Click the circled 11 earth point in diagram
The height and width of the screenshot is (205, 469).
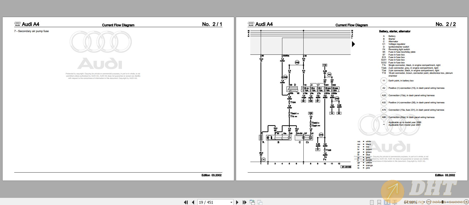[x=263, y=159]
